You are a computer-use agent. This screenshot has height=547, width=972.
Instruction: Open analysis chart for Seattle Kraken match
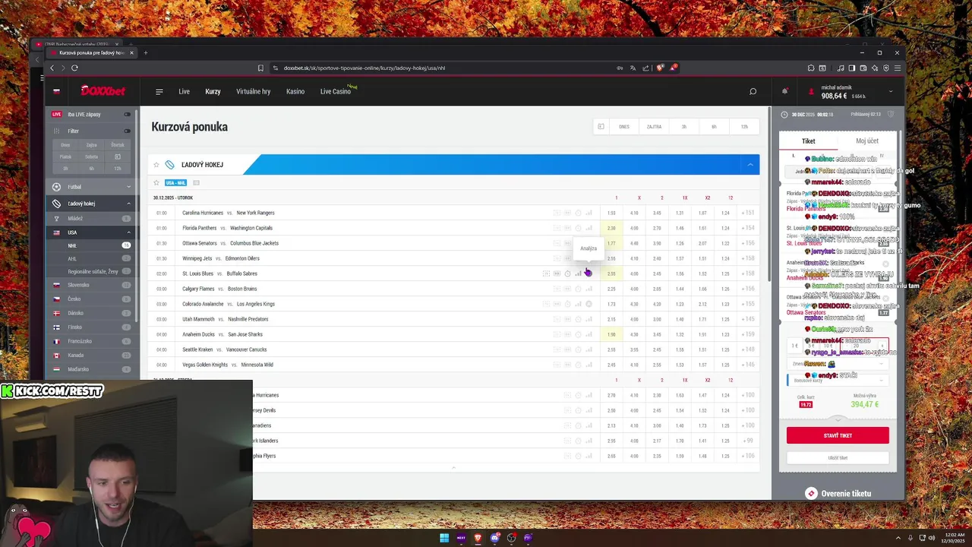click(589, 349)
